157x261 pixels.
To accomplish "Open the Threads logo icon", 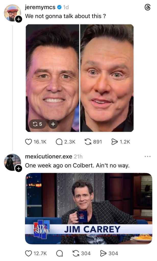I will (147, 8).
